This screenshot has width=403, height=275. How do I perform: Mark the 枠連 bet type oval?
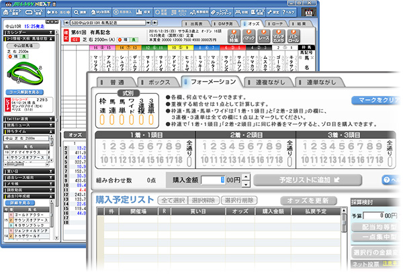tap(102, 119)
